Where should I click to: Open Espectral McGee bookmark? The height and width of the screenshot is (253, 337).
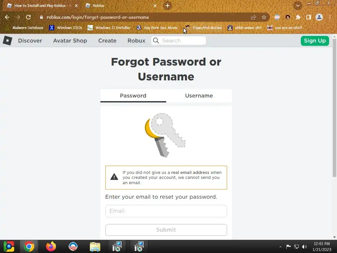point(204,28)
